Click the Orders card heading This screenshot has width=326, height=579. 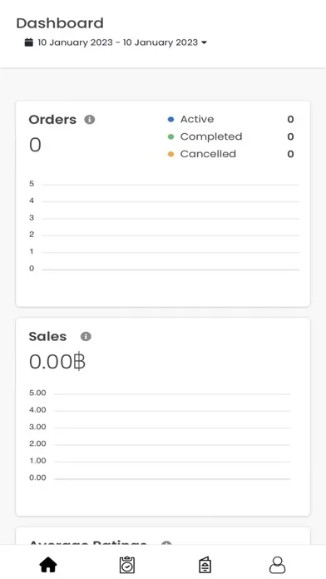52,120
